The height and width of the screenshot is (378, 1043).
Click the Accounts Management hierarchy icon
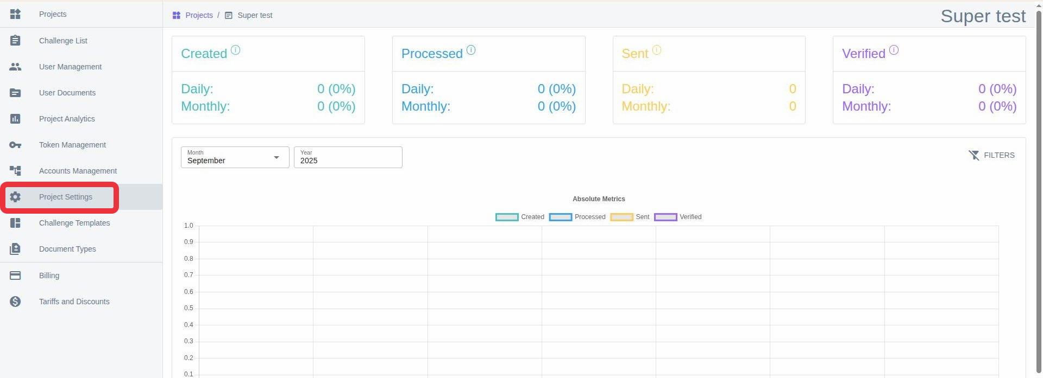[x=15, y=171]
